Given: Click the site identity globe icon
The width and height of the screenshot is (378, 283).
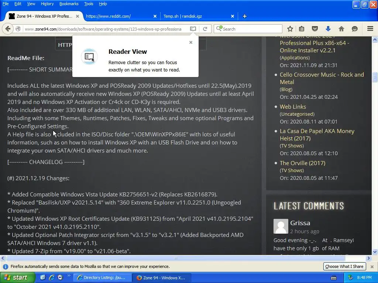Looking at the screenshot, I should coord(18,29).
